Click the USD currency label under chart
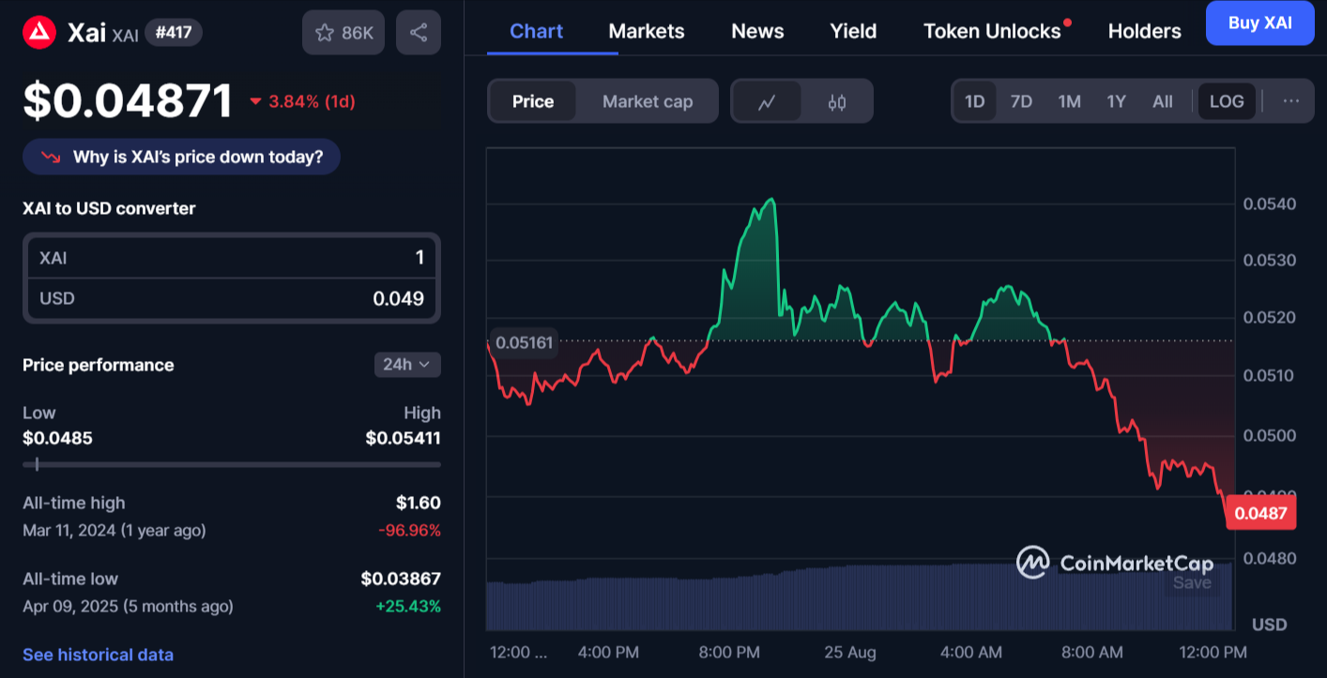 pos(1269,625)
